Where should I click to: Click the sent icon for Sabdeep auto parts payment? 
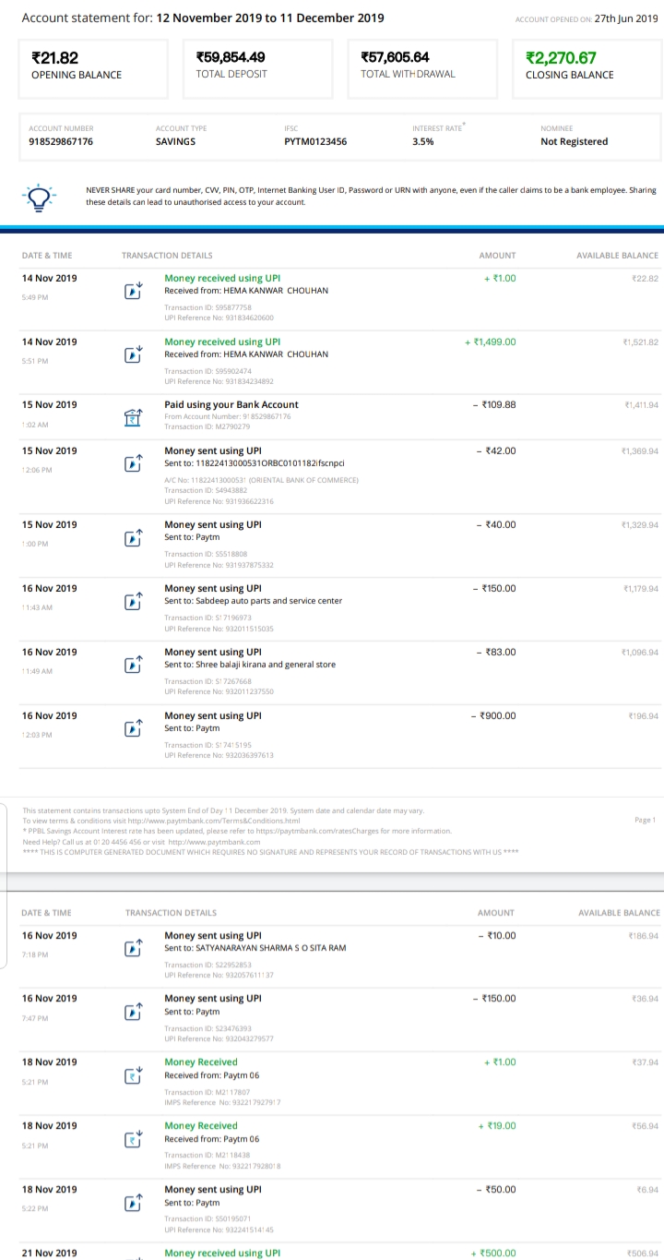click(134, 601)
